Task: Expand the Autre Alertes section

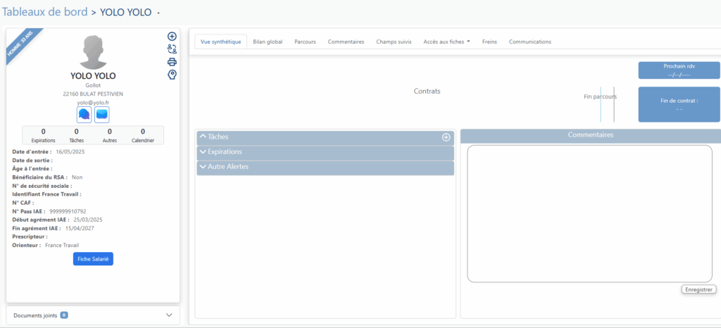Action: click(x=203, y=167)
